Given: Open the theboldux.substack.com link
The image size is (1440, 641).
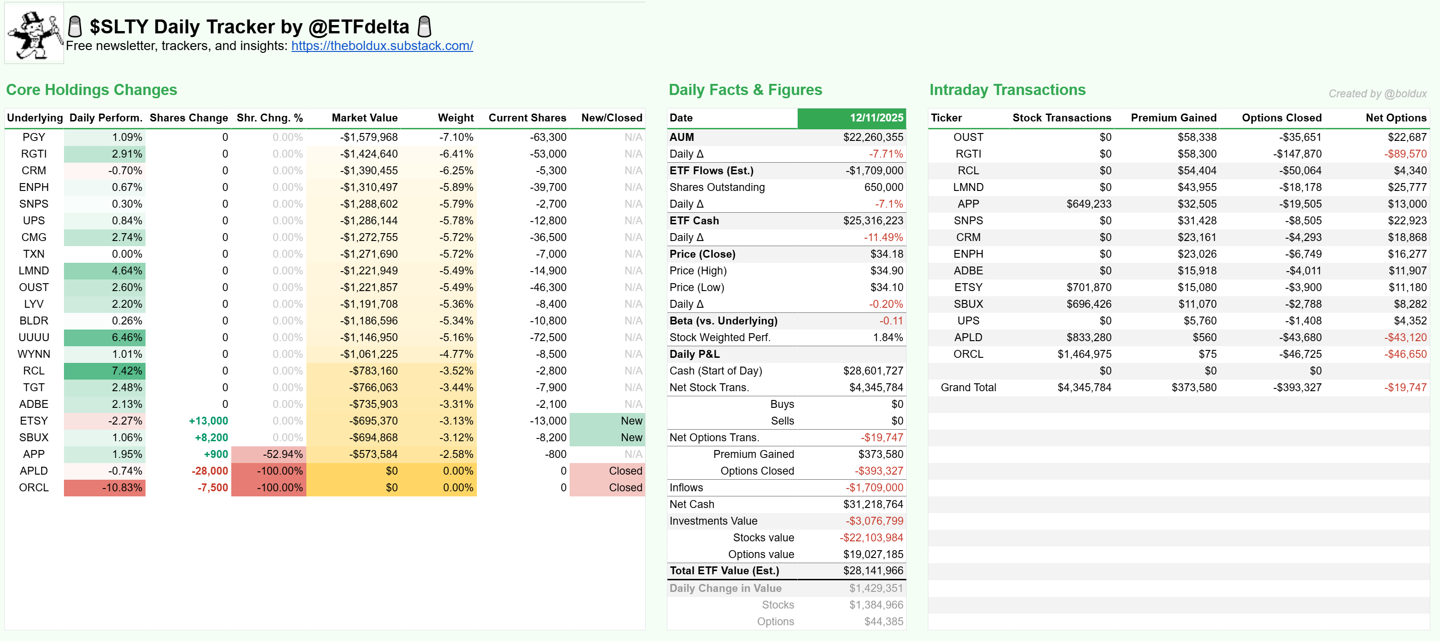Looking at the screenshot, I should pos(382,46).
